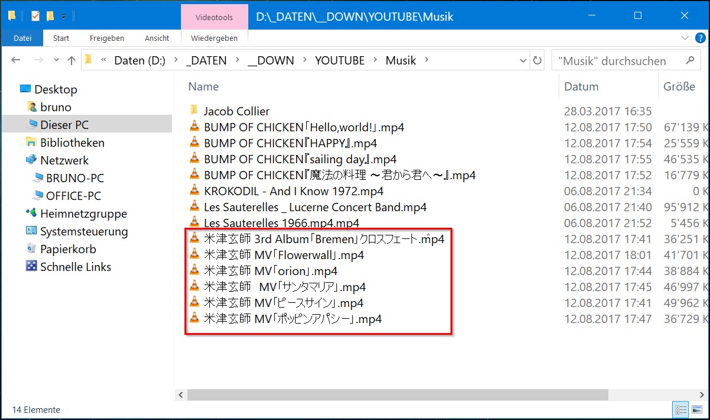
Task: Switch to details view layout icon
Action: coord(681,409)
